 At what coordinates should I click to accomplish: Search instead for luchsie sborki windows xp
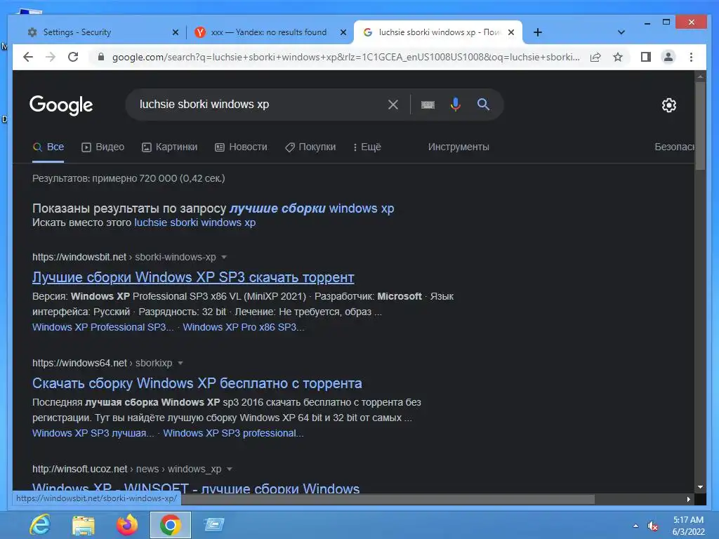(195, 222)
